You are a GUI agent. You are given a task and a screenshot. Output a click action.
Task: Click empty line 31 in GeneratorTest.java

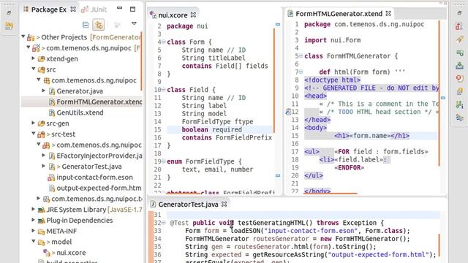303,215
